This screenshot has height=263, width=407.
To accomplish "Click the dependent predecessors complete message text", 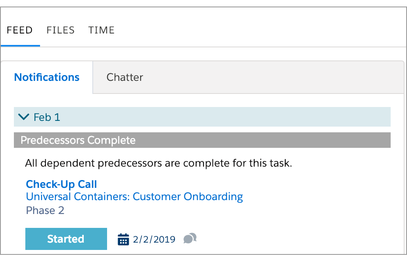I will pyautogui.click(x=159, y=163).
